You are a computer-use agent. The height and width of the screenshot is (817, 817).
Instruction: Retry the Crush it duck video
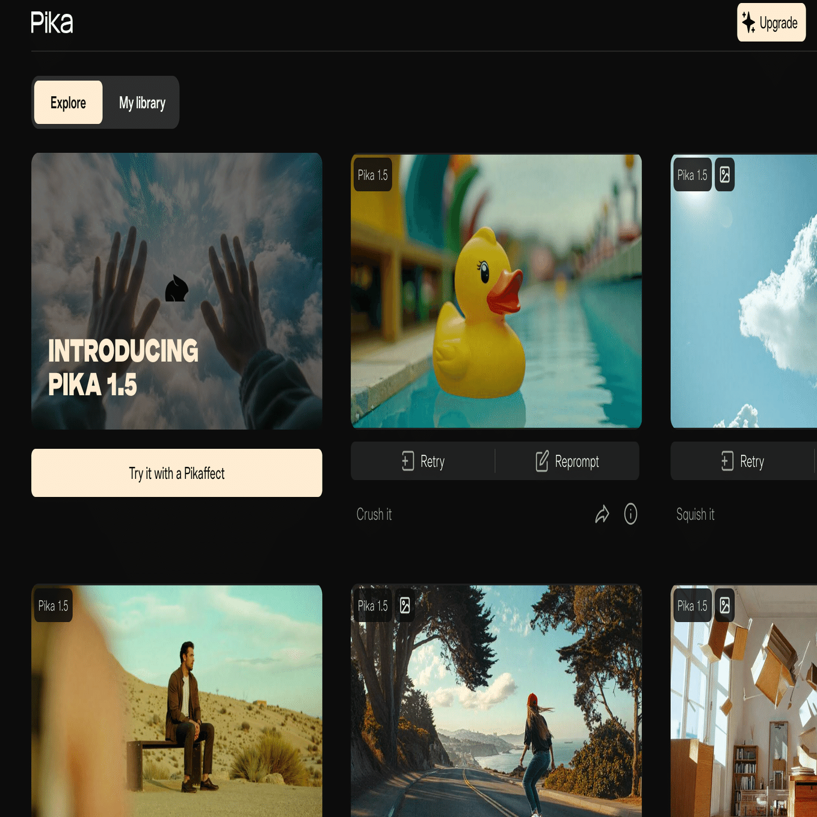[424, 461]
